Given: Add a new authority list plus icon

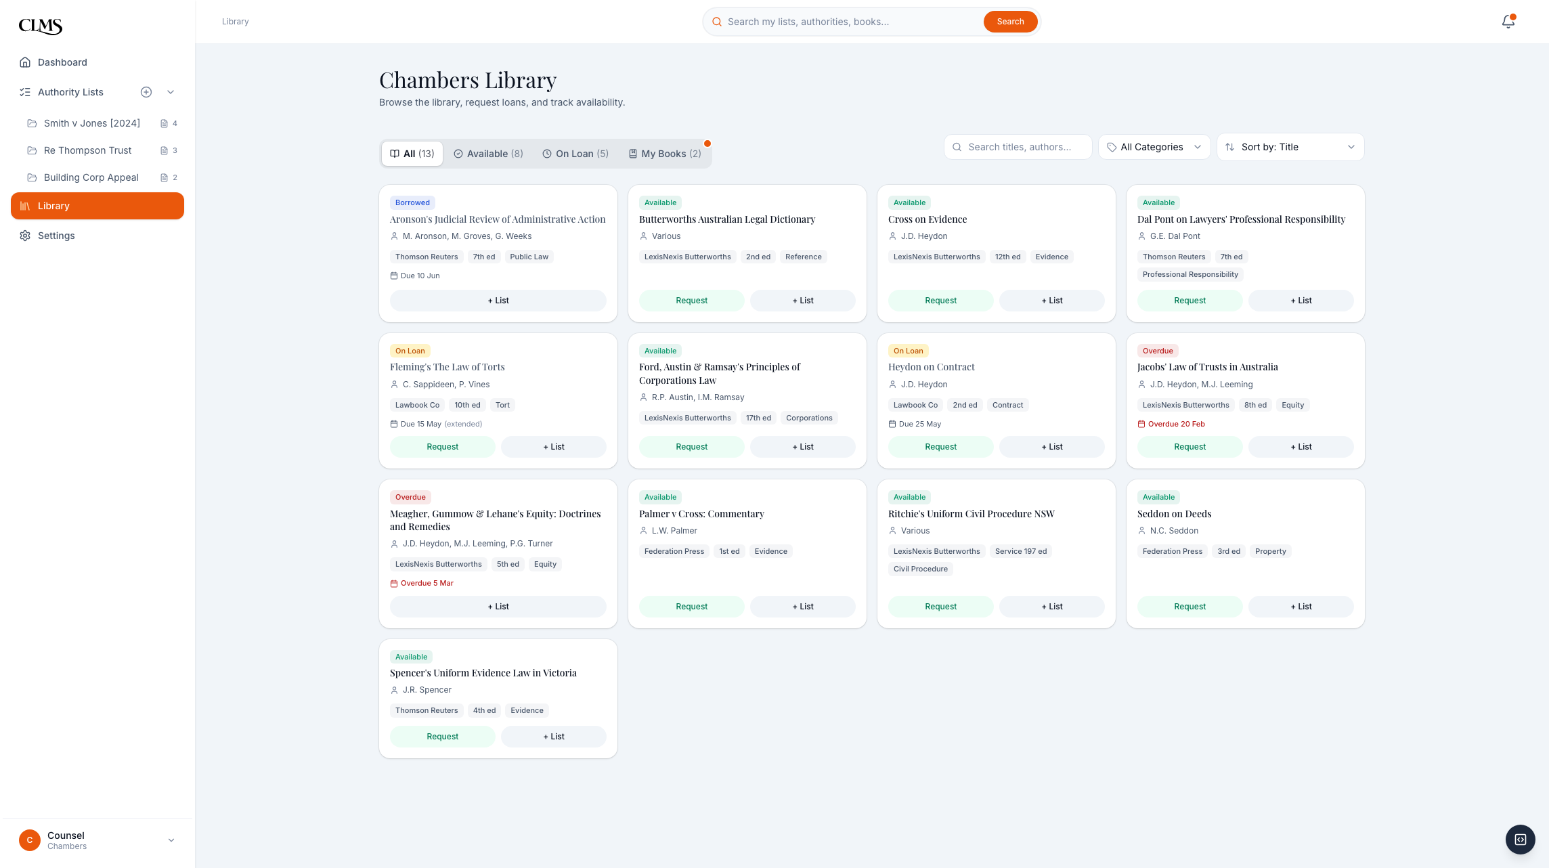Looking at the screenshot, I should 146,92.
